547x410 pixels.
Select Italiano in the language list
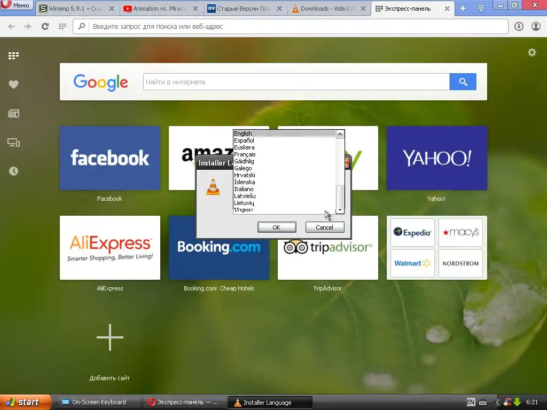tap(284, 190)
